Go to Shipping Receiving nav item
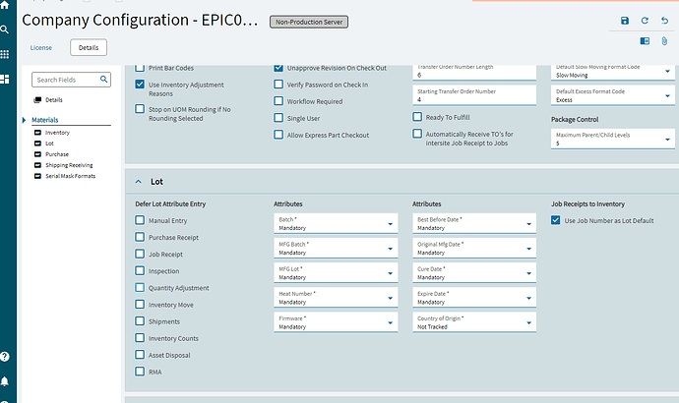 pyautogui.click(x=69, y=165)
